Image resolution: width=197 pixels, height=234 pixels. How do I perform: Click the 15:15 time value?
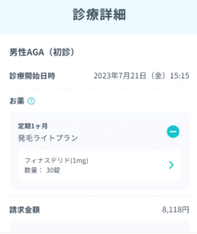180,76
